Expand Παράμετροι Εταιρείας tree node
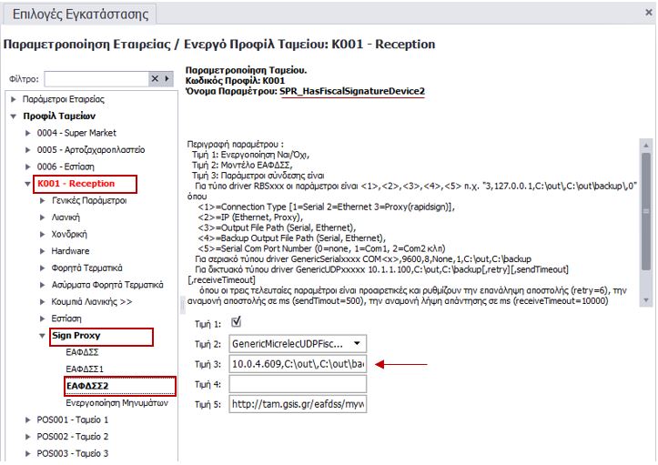 click(14, 99)
